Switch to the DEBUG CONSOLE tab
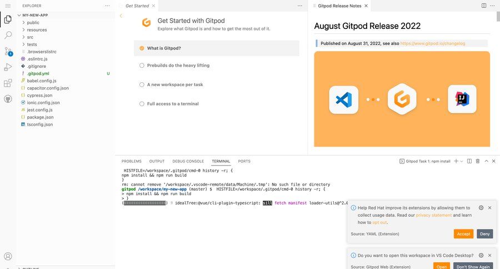The height and width of the screenshot is (269, 500). click(188, 161)
